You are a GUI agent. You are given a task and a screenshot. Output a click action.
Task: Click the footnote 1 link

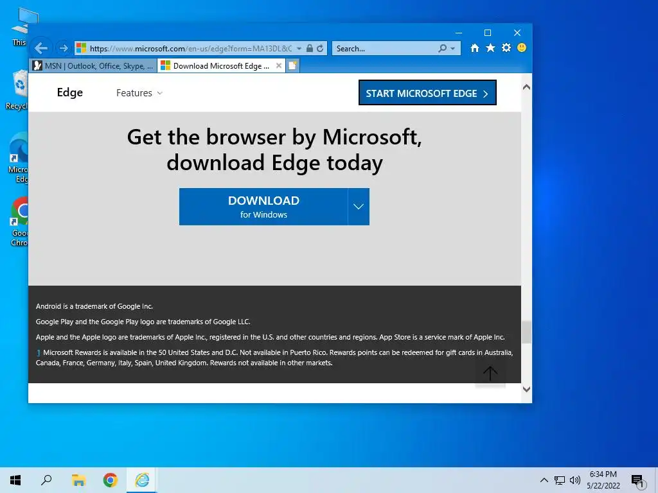38,352
